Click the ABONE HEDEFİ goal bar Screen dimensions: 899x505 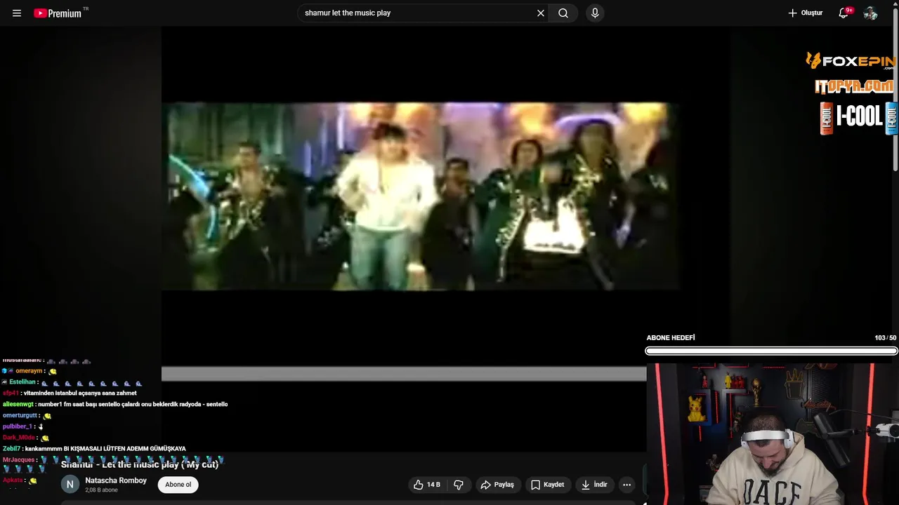(x=771, y=351)
